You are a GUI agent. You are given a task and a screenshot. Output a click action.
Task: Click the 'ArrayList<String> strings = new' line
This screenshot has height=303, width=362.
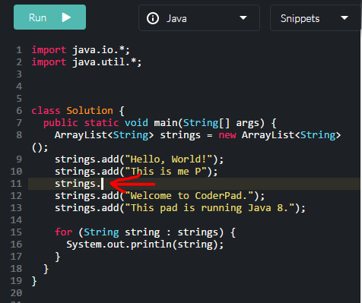198,135
